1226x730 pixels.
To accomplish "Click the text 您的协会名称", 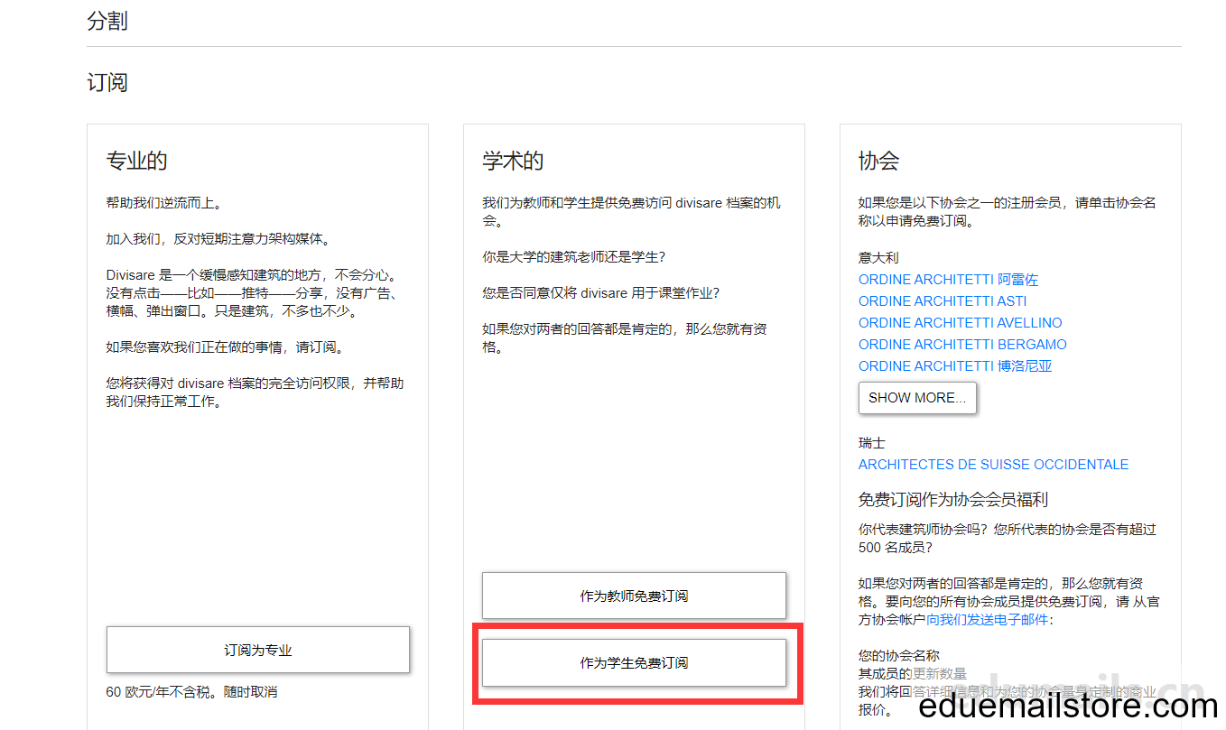I will point(899,655).
